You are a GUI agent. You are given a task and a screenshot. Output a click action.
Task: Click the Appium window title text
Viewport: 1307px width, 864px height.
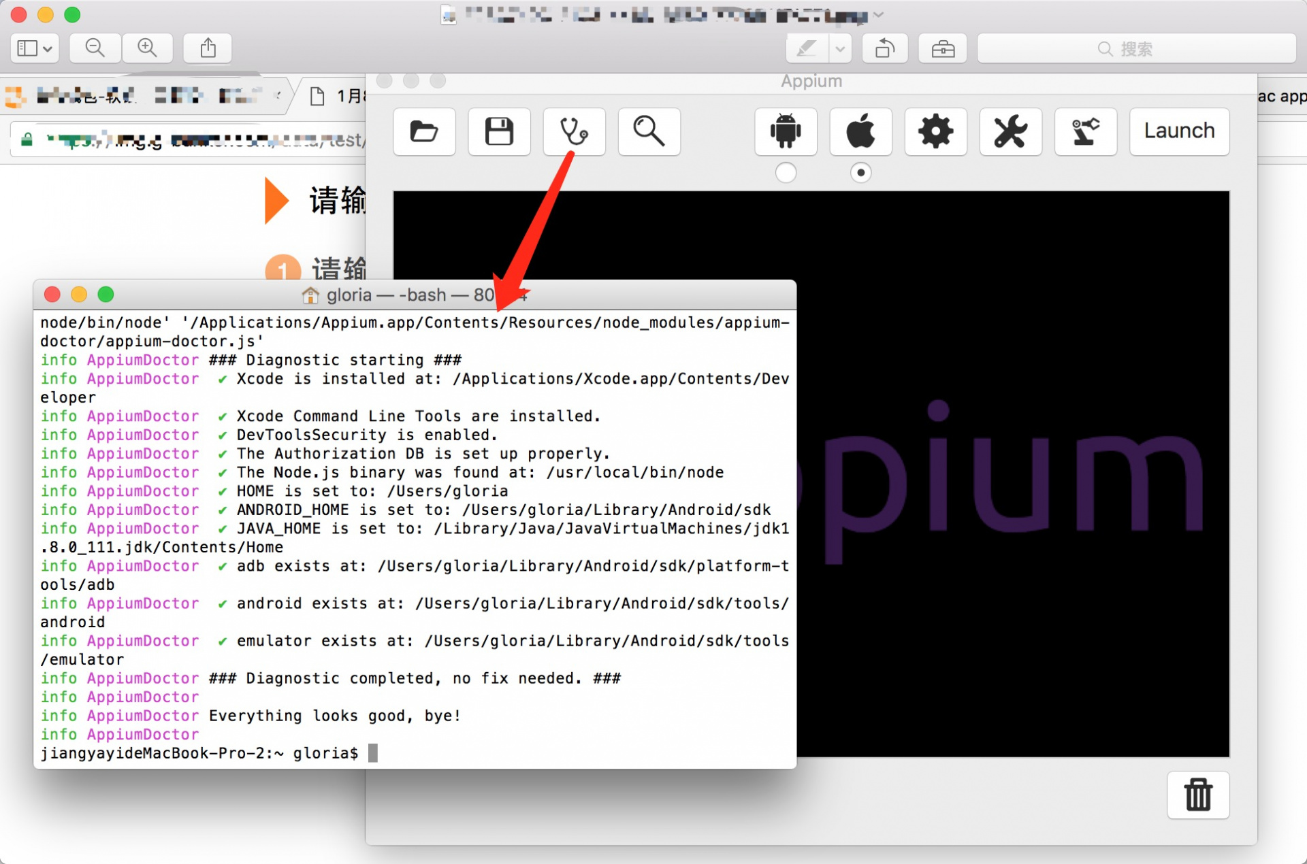[811, 81]
